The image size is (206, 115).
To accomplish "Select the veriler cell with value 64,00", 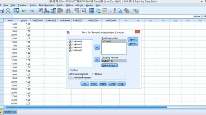I will coord(10,103).
